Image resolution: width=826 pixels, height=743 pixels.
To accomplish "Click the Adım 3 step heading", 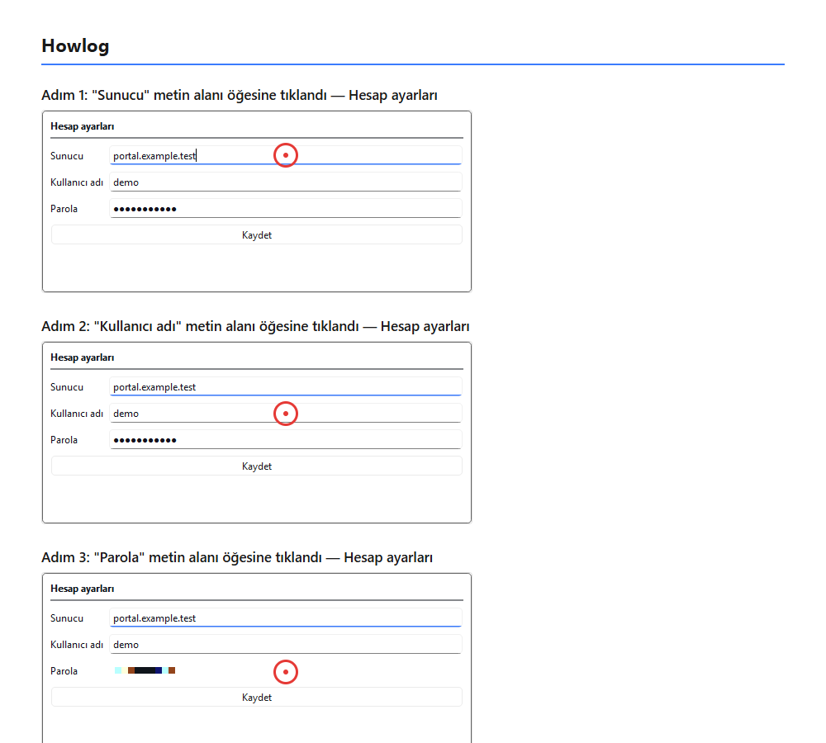I will [237, 557].
